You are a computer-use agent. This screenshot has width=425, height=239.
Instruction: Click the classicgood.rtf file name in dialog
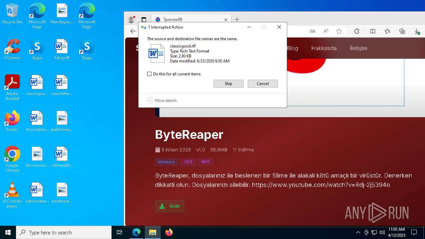coord(183,46)
